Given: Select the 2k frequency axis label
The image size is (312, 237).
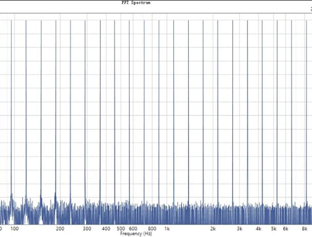Looking at the screenshot, I should tap(213, 229).
